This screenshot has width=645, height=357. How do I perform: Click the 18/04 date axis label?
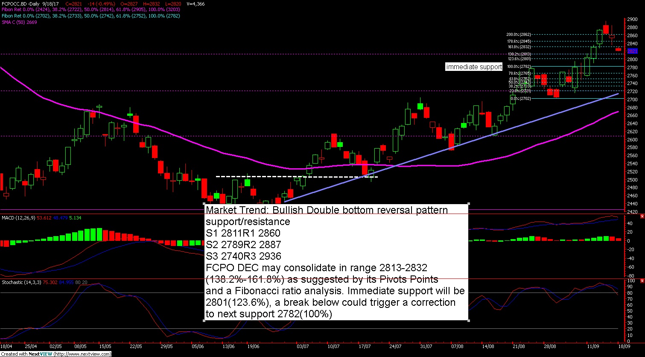(x=6, y=346)
